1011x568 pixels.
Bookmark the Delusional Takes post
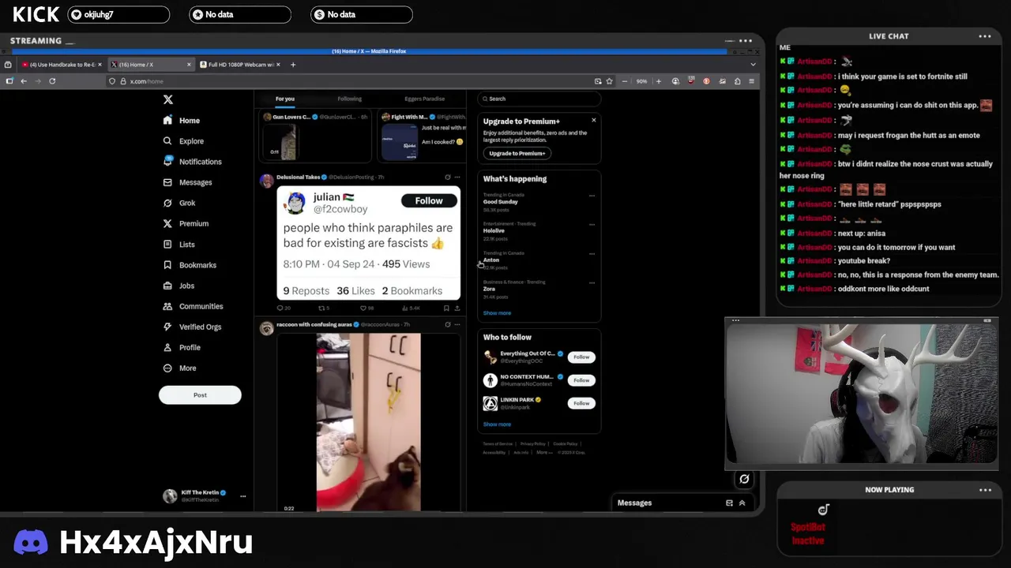click(446, 308)
